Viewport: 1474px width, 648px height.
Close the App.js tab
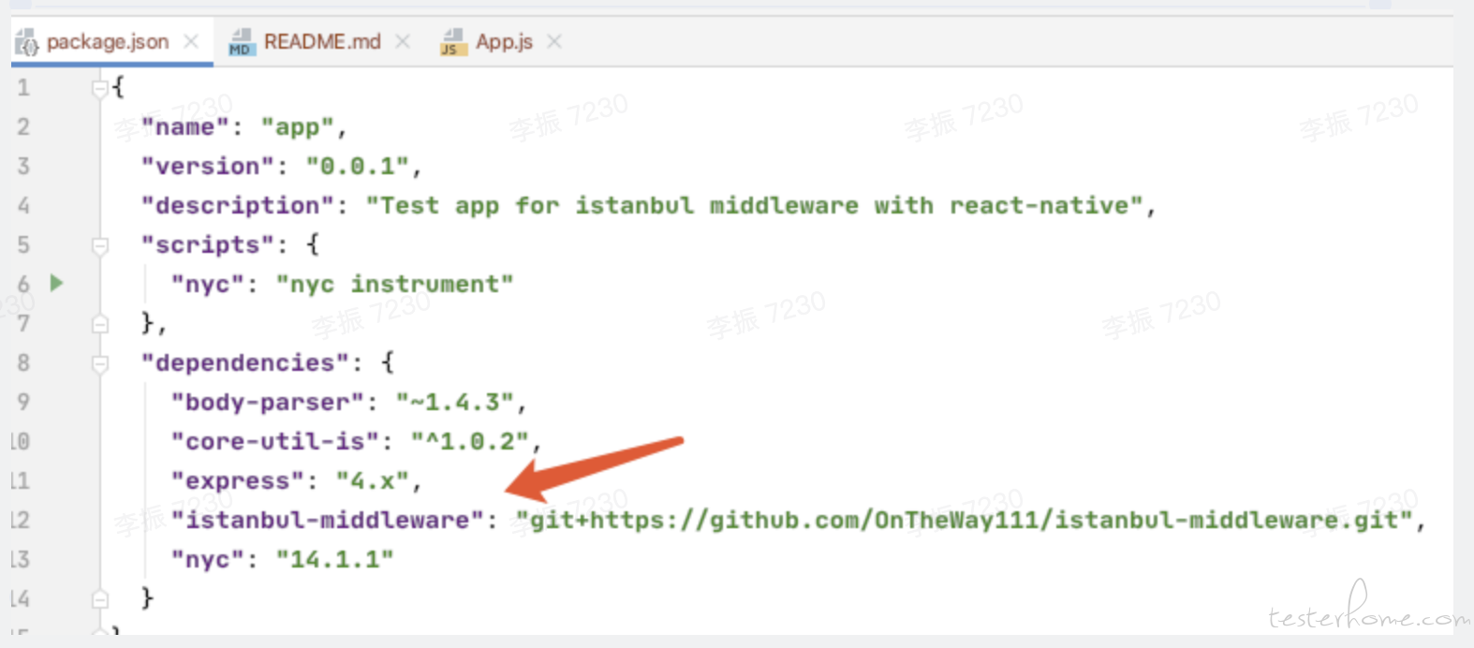554,41
